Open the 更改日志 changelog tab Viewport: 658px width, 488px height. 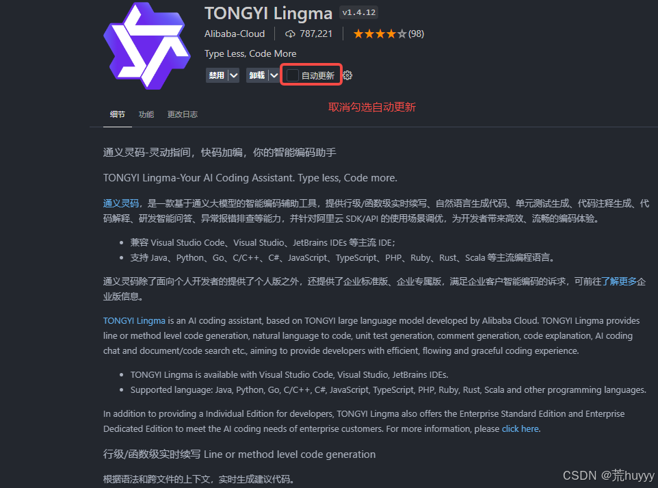pyautogui.click(x=183, y=114)
